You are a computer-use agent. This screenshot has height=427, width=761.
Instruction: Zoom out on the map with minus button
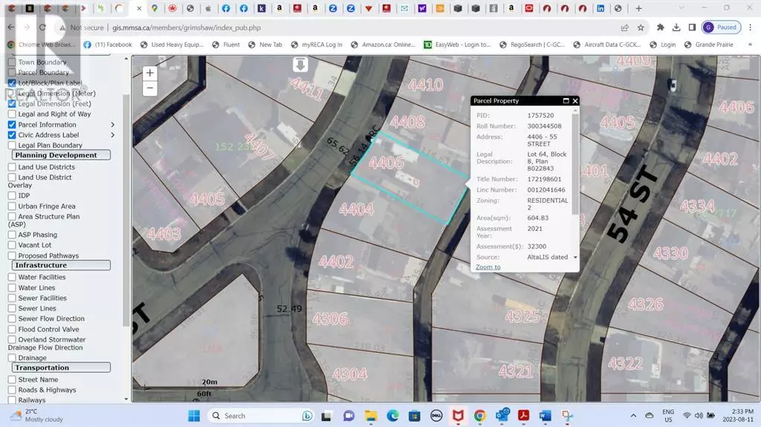point(150,88)
